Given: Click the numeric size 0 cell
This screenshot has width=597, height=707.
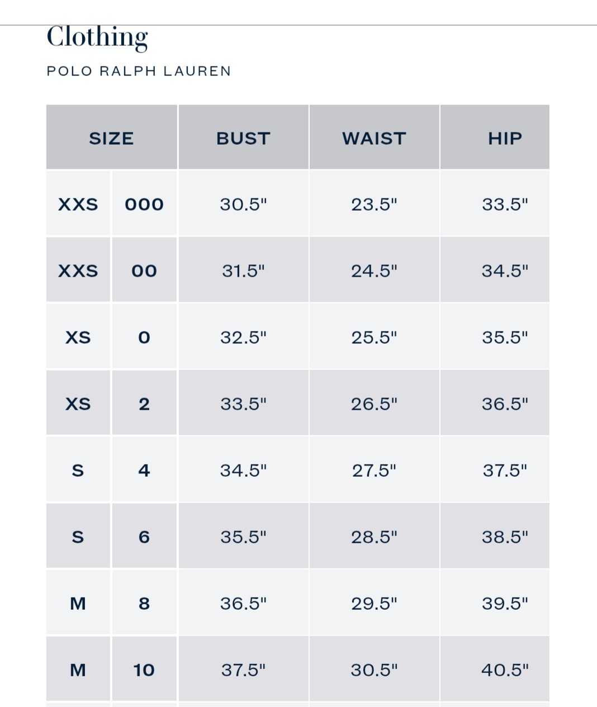Looking at the screenshot, I should coord(144,337).
